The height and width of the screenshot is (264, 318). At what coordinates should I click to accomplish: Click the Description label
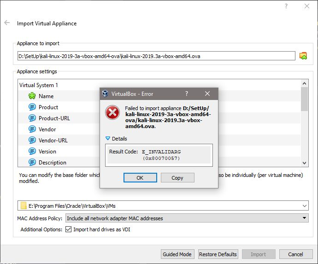click(x=53, y=163)
